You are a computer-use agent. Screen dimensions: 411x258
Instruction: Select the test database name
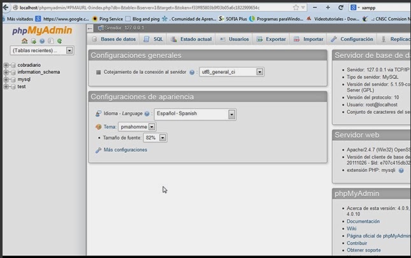[x=22, y=87]
